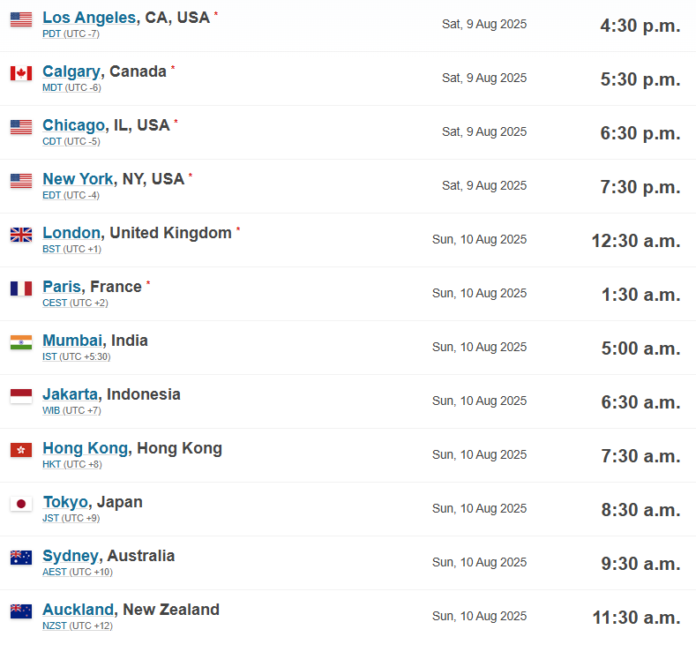Click the Australia flag icon
This screenshot has height=652, width=696.
(21, 558)
